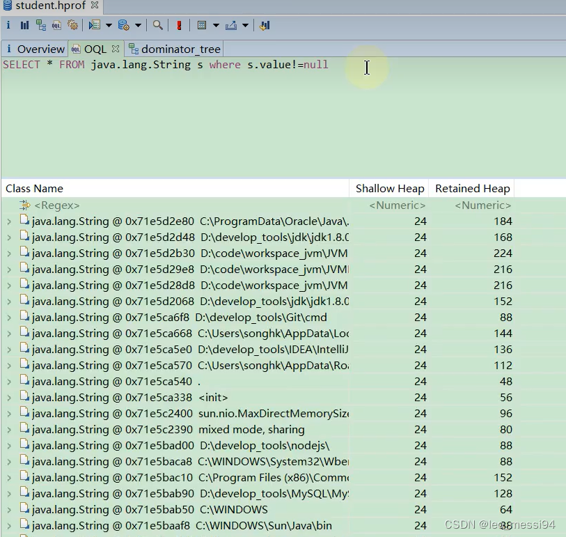Click the retained heap value 168
The height and width of the screenshot is (537, 566).
point(503,238)
